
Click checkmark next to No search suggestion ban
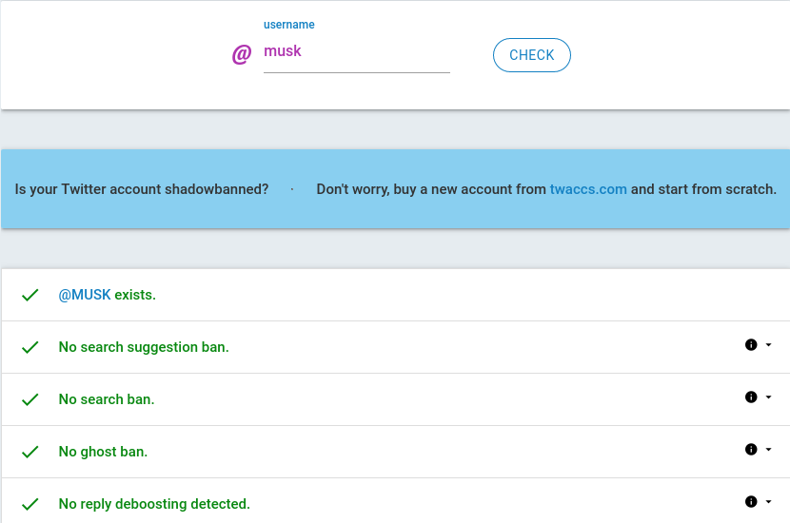tap(30, 347)
